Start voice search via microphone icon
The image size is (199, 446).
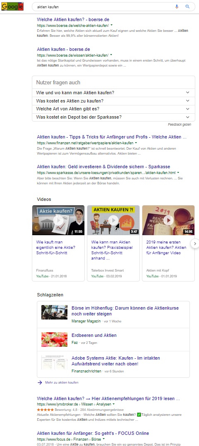coord(177,6)
